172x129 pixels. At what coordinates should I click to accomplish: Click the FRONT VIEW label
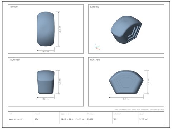click(15, 60)
